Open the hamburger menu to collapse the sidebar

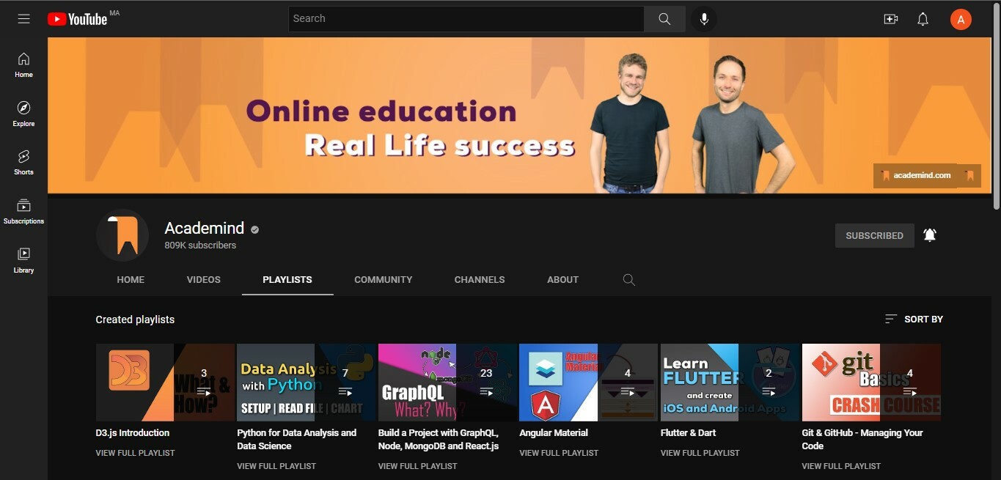pyautogui.click(x=23, y=18)
